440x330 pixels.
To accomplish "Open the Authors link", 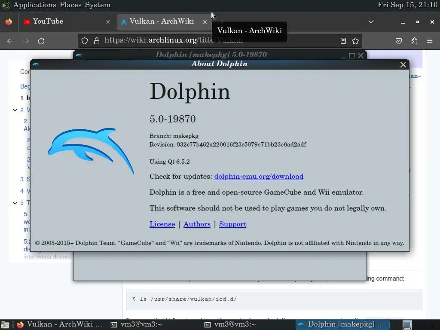I will pos(197,224).
